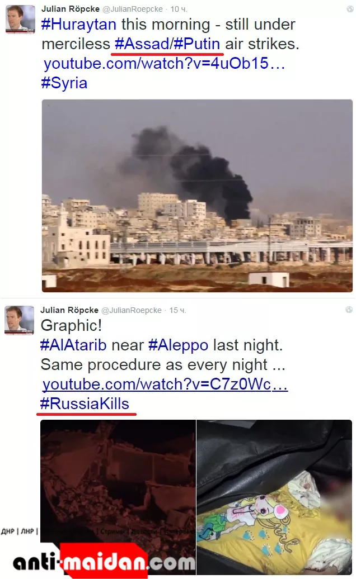Image resolution: width=356 pixels, height=579 pixels.
Task: Open the #AlAtarib hashtag
Action: (73, 345)
